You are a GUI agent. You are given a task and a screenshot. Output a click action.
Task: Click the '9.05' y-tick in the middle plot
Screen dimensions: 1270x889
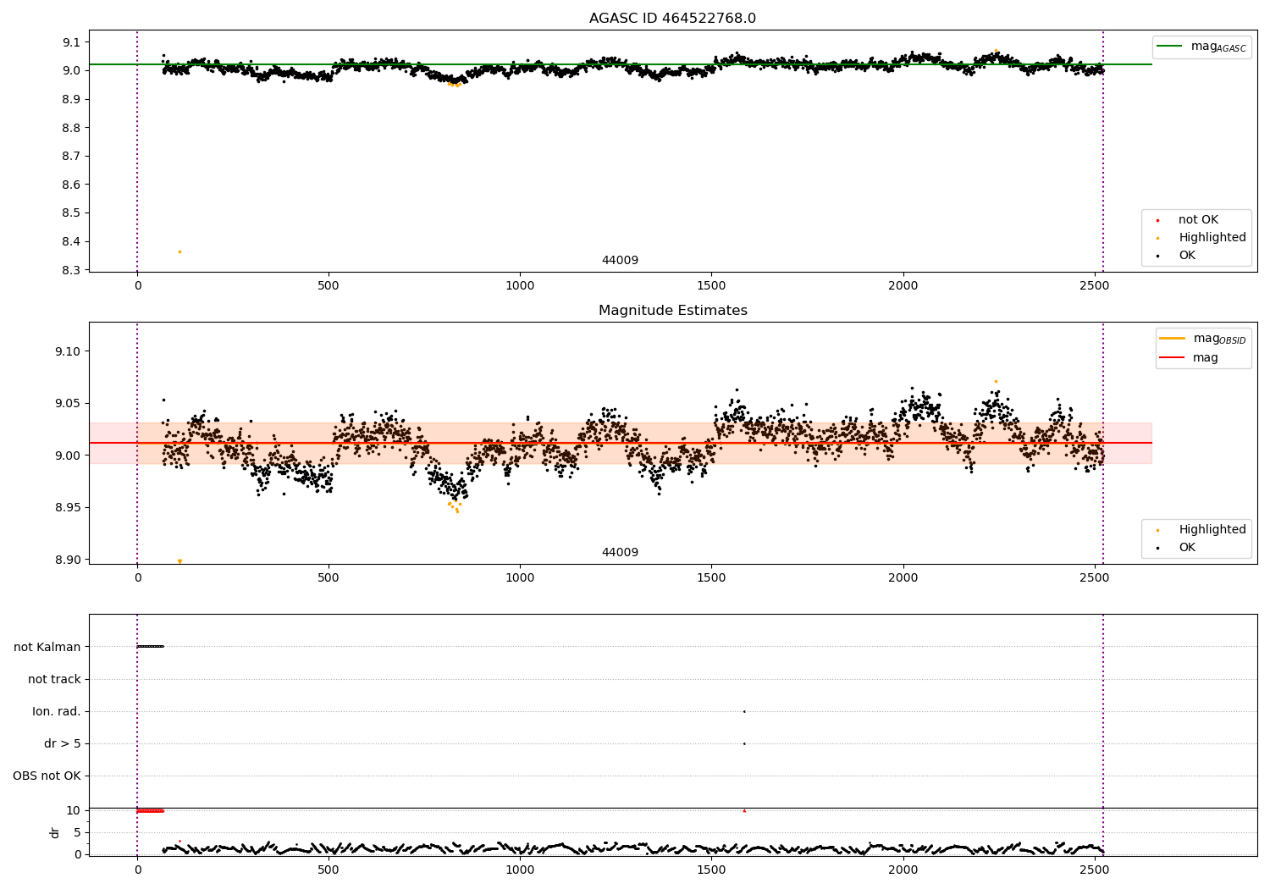[69, 404]
